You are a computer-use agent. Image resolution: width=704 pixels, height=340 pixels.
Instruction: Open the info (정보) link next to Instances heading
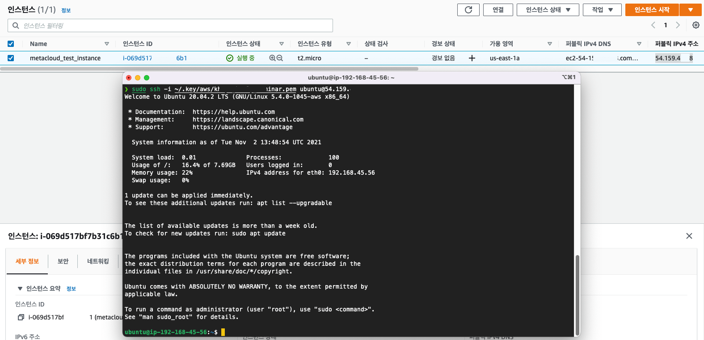point(66,10)
